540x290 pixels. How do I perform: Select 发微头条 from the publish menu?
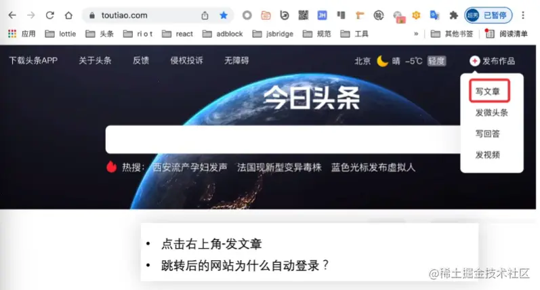pos(492,112)
